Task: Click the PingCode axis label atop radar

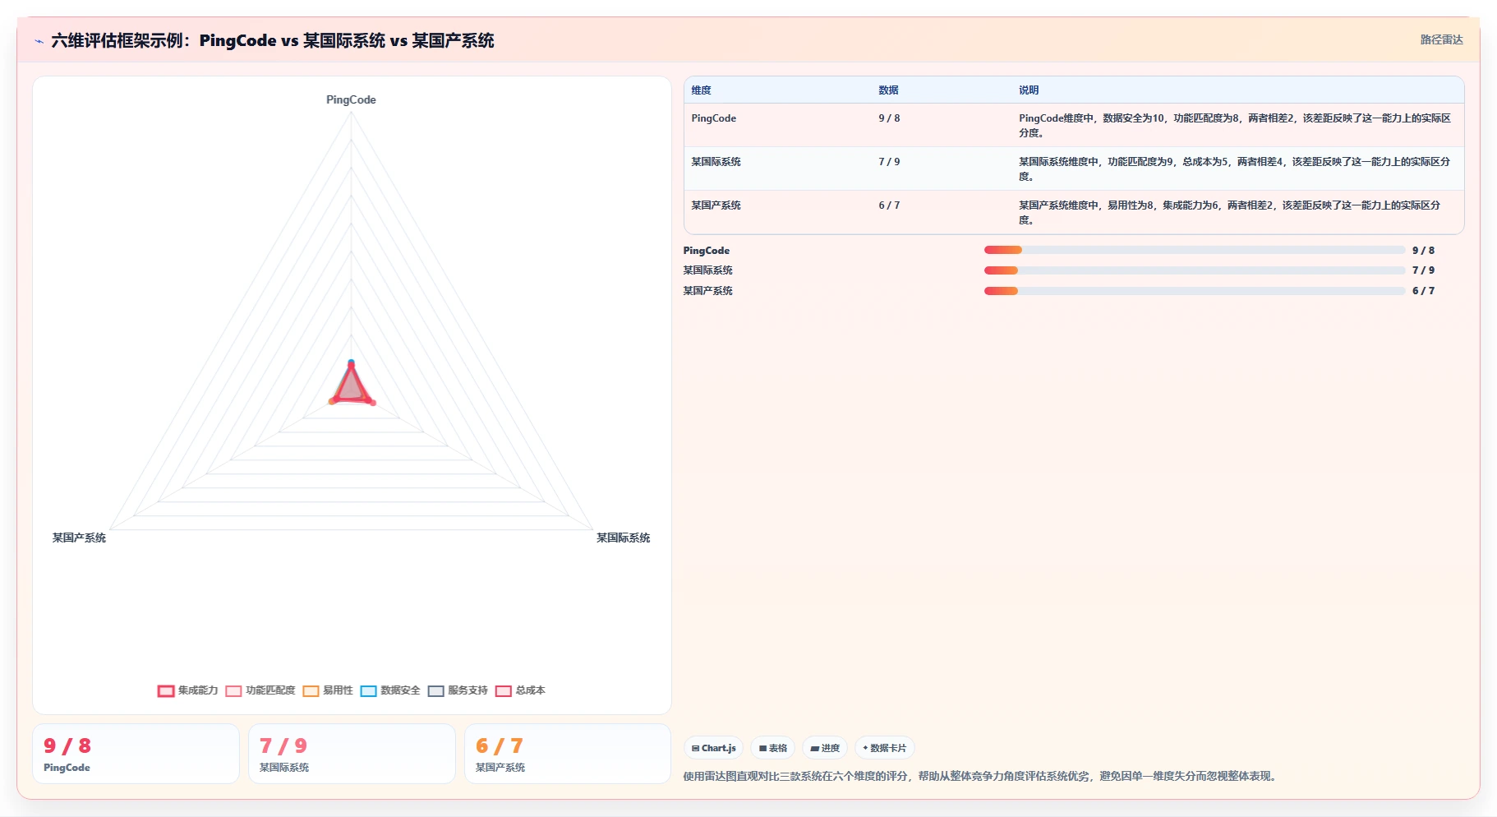Action: tap(351, 99)
